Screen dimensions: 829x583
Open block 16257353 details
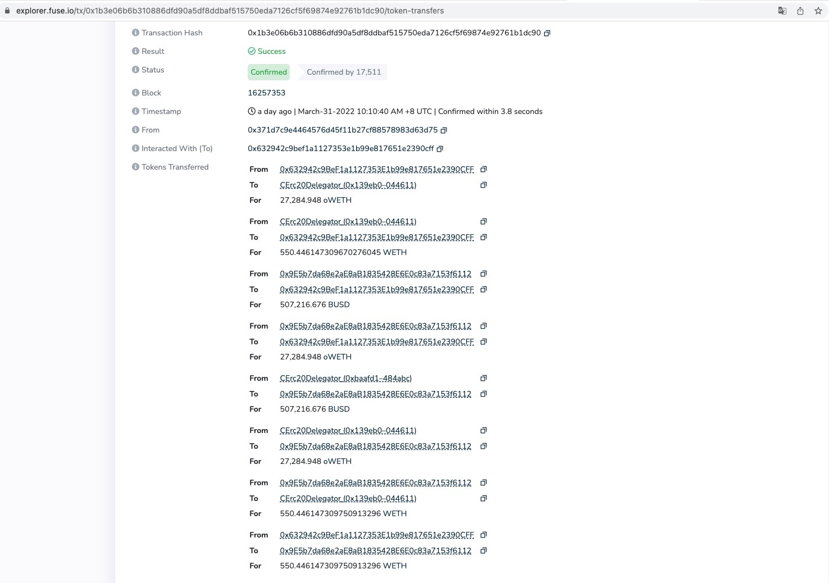266,93
